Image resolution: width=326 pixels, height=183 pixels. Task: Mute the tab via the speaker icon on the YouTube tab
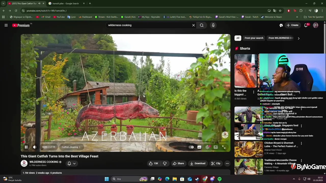tap(39, 4)
